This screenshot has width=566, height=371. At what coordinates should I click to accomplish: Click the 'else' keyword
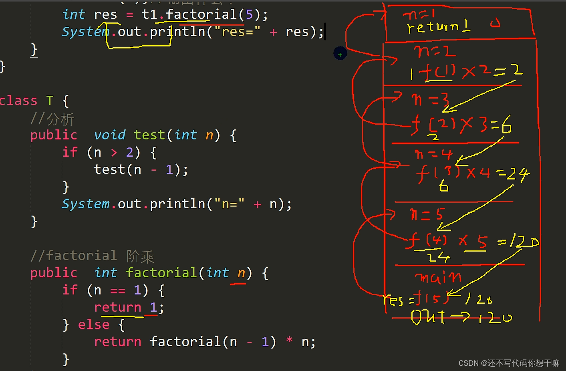94,325
